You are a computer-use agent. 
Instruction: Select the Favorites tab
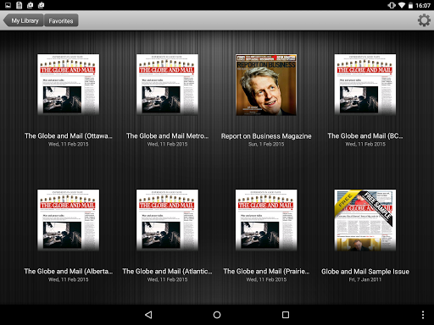(61, 20)
